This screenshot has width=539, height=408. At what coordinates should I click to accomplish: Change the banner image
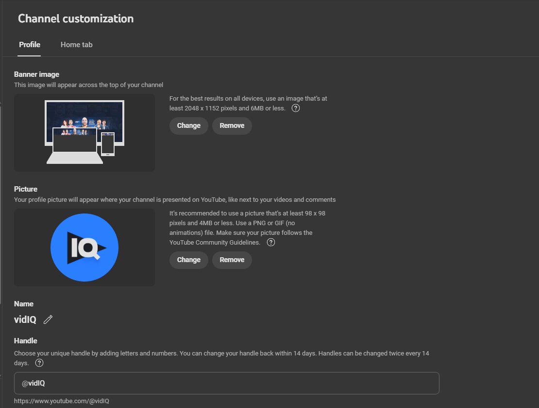(x=189, y=125)
